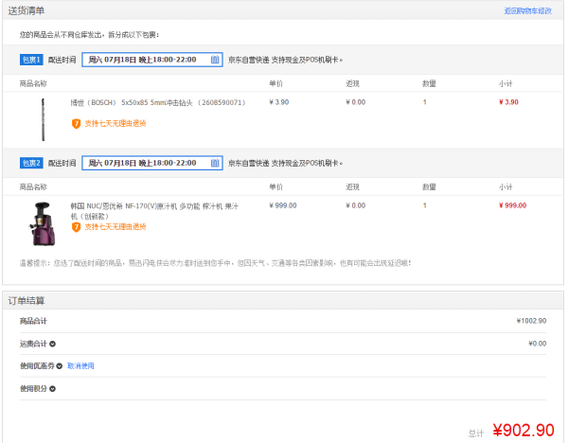568x443 pixels.
Task: Click help icon next to 运费合计
Action: (52, 344)
